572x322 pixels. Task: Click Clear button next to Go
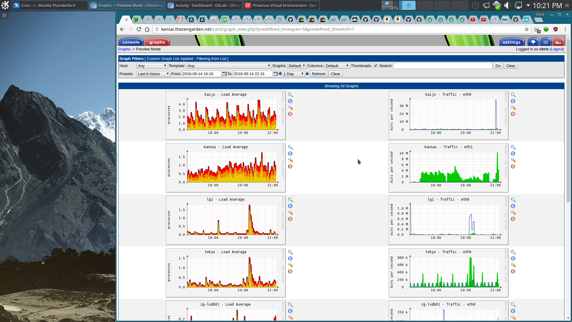(x=511, y=66)
